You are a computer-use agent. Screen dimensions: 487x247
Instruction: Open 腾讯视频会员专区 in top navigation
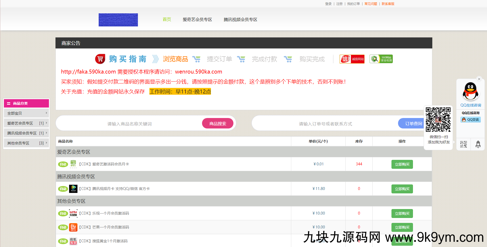click(x=240, y=20)
